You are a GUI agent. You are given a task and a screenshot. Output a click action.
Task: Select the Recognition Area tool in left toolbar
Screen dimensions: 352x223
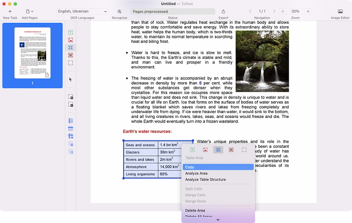coord(70,63)
